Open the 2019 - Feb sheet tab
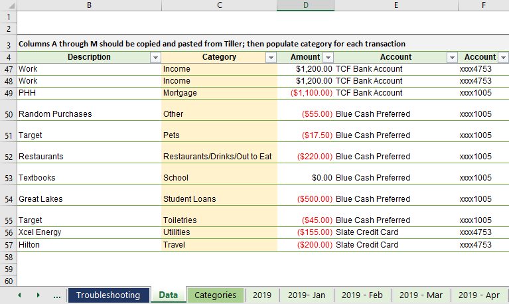Screen dimensions: 509x304 pyautogui.click(x=362, y=295)
